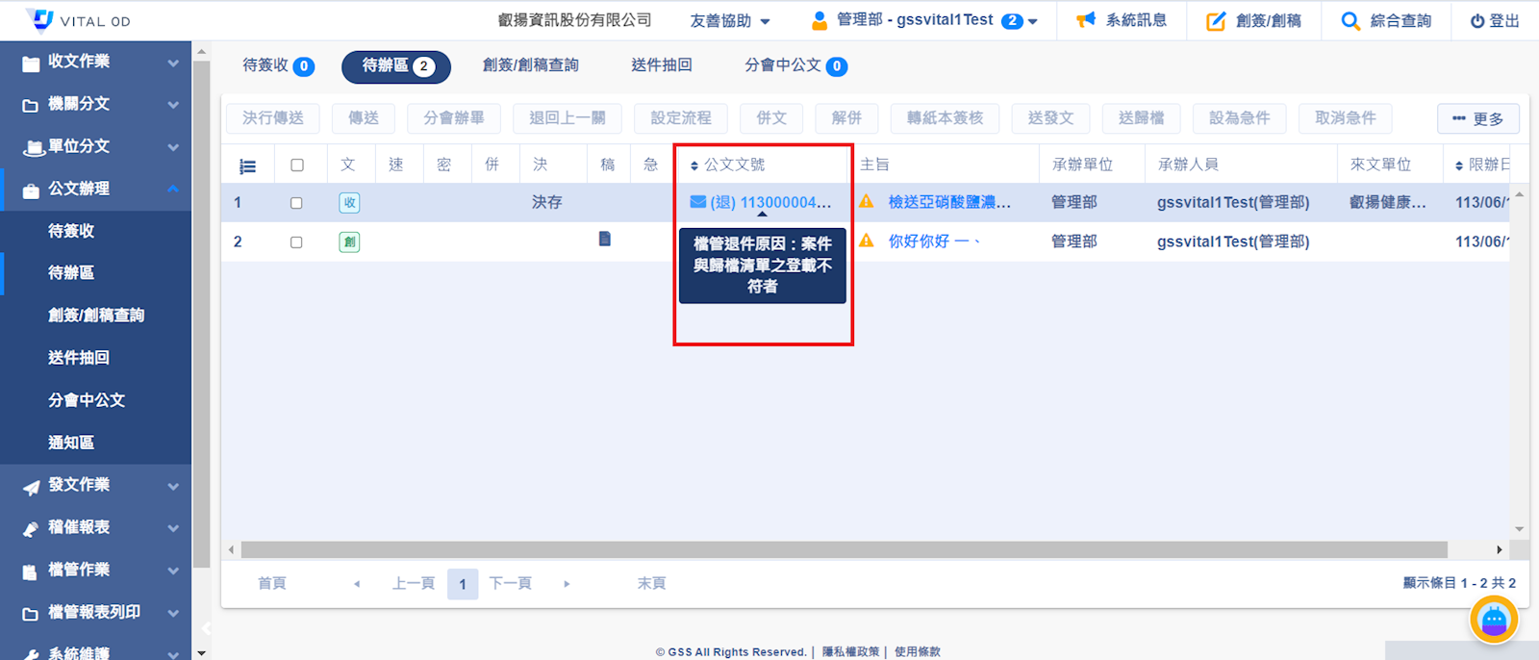Click the horizontal scrollbar of the table
The height and width of the screenshot is (660, 1539).
843,549
